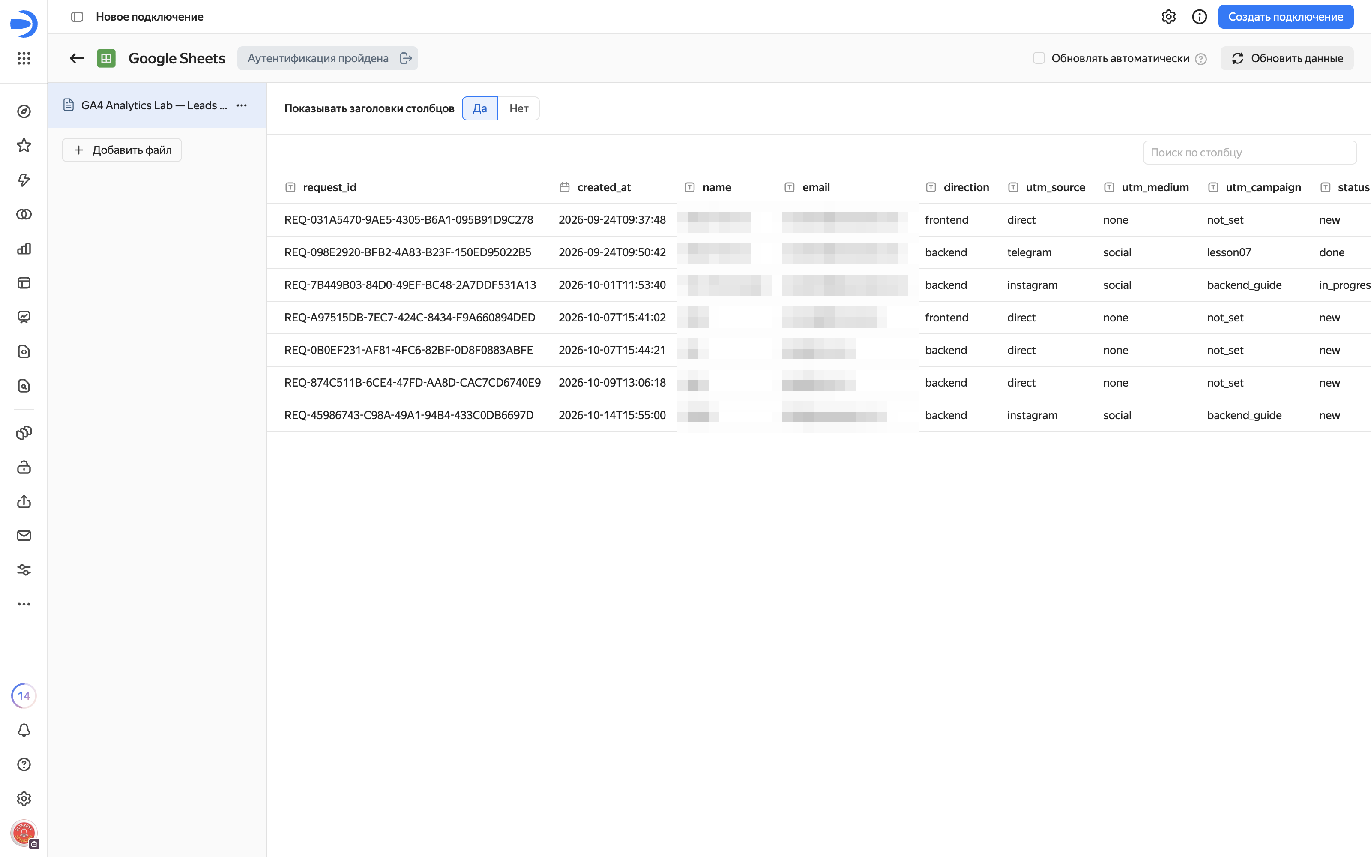Viewport: 1371px width, 857px height.
Task: Click the Поиск по столбцу search field
Action: tap(1249, 153)
